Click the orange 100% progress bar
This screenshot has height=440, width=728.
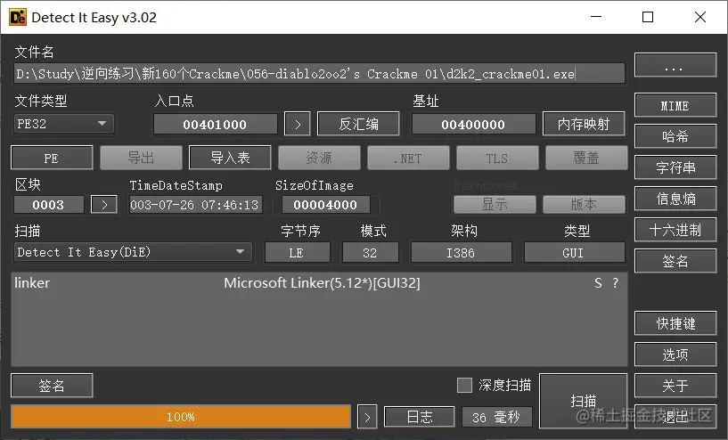181,417
